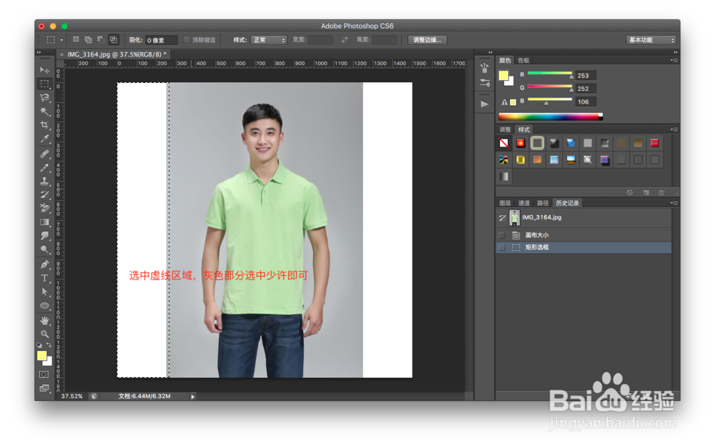Select the Horizontal Type tool
This screenshot has width=715, height=448.
tap(44, 278)
